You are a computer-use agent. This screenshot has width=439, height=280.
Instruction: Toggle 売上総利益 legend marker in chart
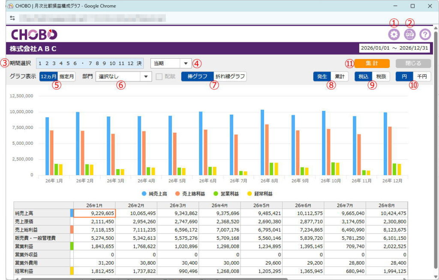178,194
